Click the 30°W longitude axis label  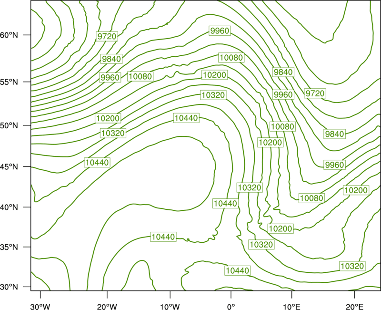click(40, 306)
